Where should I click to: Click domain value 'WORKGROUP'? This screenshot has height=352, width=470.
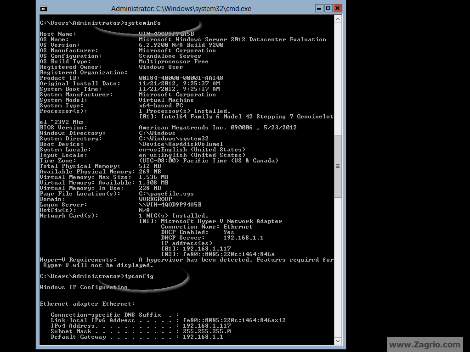click(155, 199)
